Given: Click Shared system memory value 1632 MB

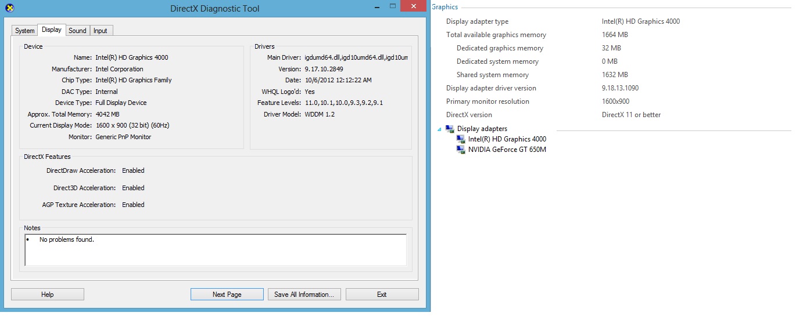Looking at the screenshot, I should (615, 75).
